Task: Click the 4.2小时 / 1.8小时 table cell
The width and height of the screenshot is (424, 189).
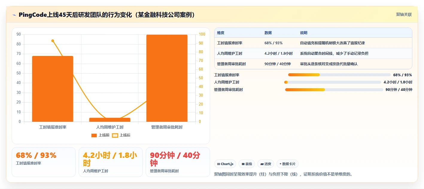Action: [279, 54]
